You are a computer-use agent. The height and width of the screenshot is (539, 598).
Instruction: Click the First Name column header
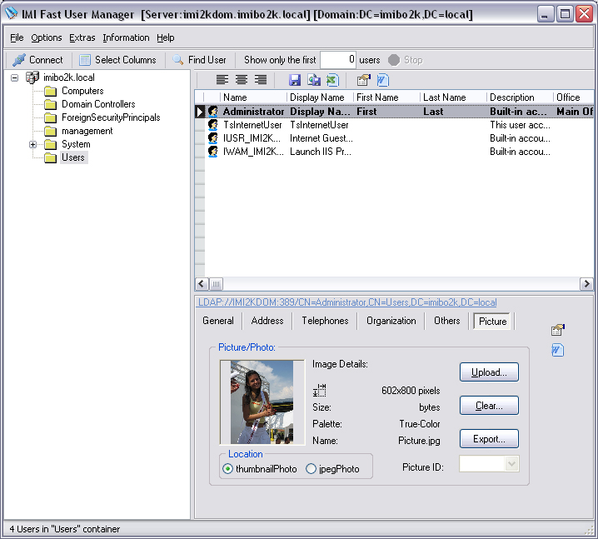(x=386, y=97)
